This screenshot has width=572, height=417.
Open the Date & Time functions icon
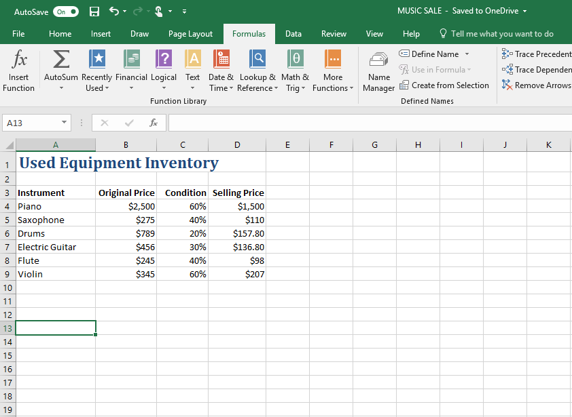click(221, 60)
